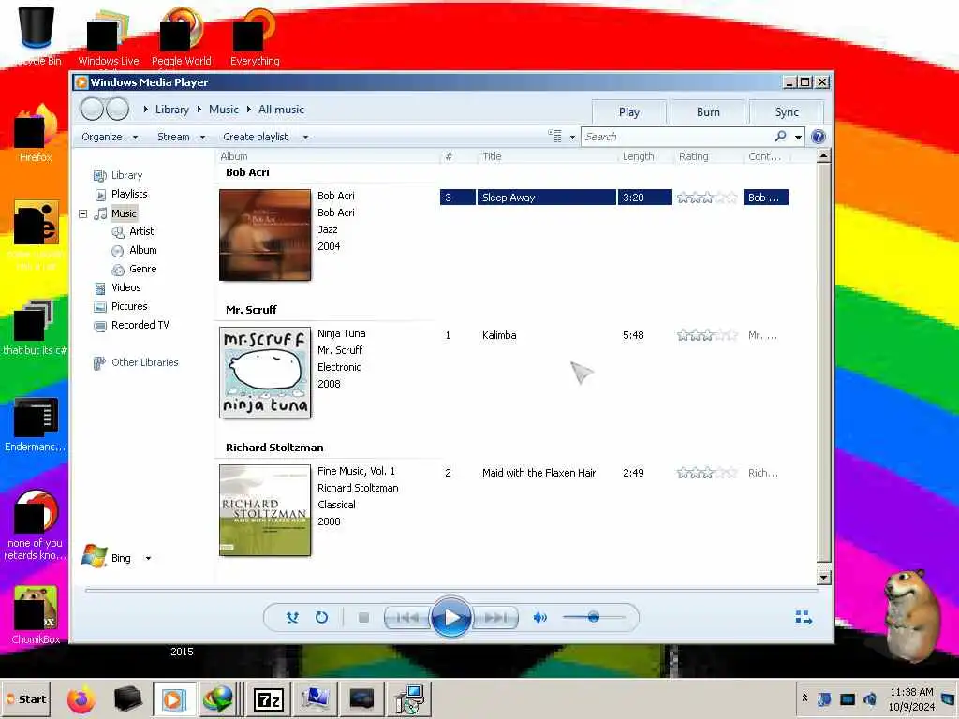Click the Windows Media Player taskbar button
The image size is (959, 719).
173,698
